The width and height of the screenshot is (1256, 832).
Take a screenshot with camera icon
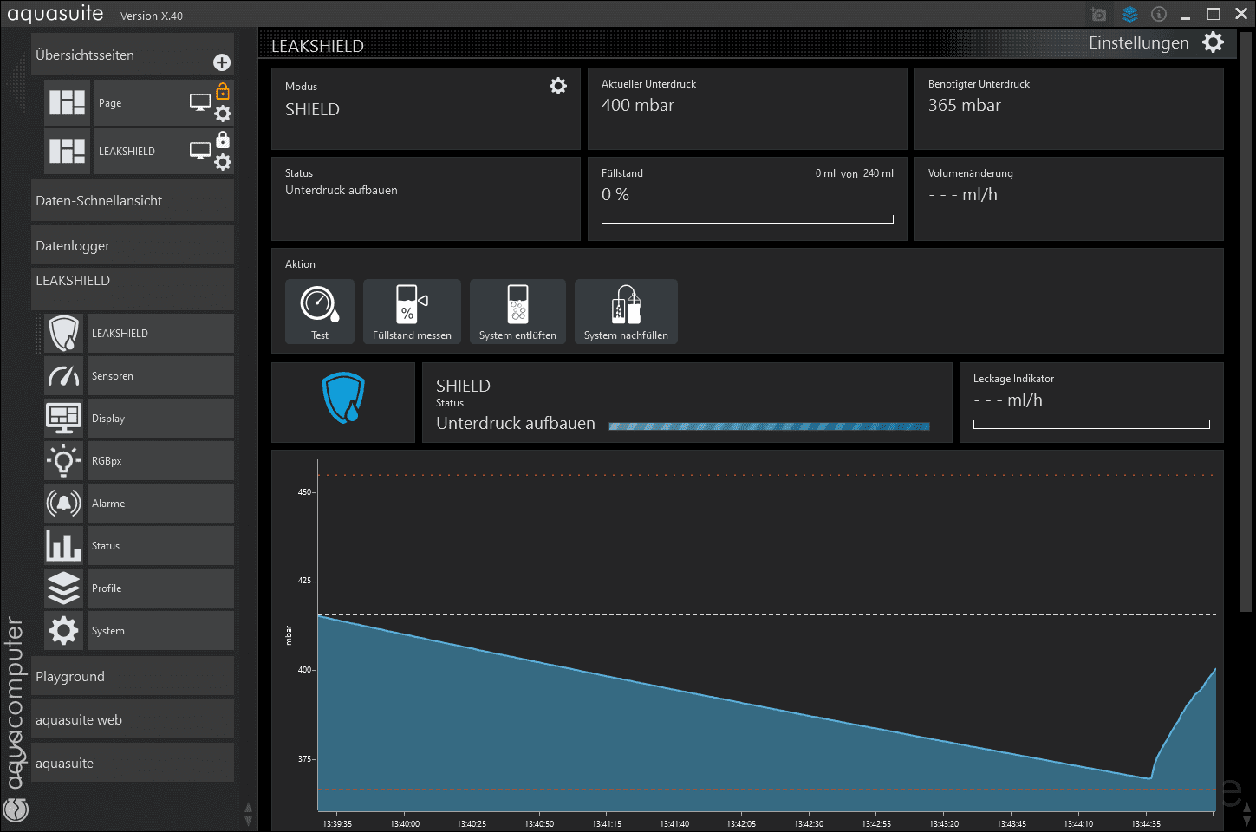1098,15
